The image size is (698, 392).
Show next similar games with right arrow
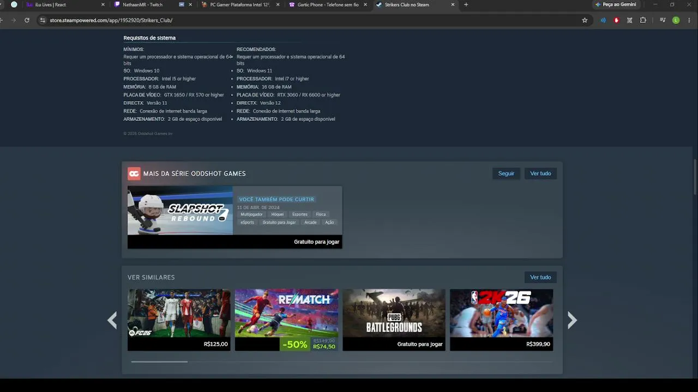tap(572, 320)
